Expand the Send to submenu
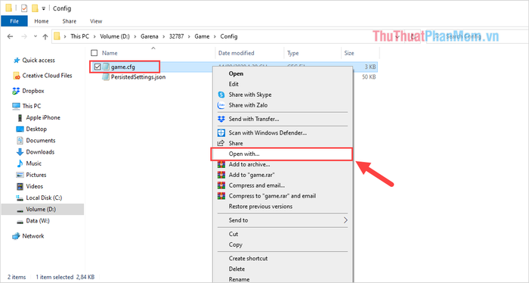Image resolution: width=529 pixels, height=283 pixels. [283, 220]
